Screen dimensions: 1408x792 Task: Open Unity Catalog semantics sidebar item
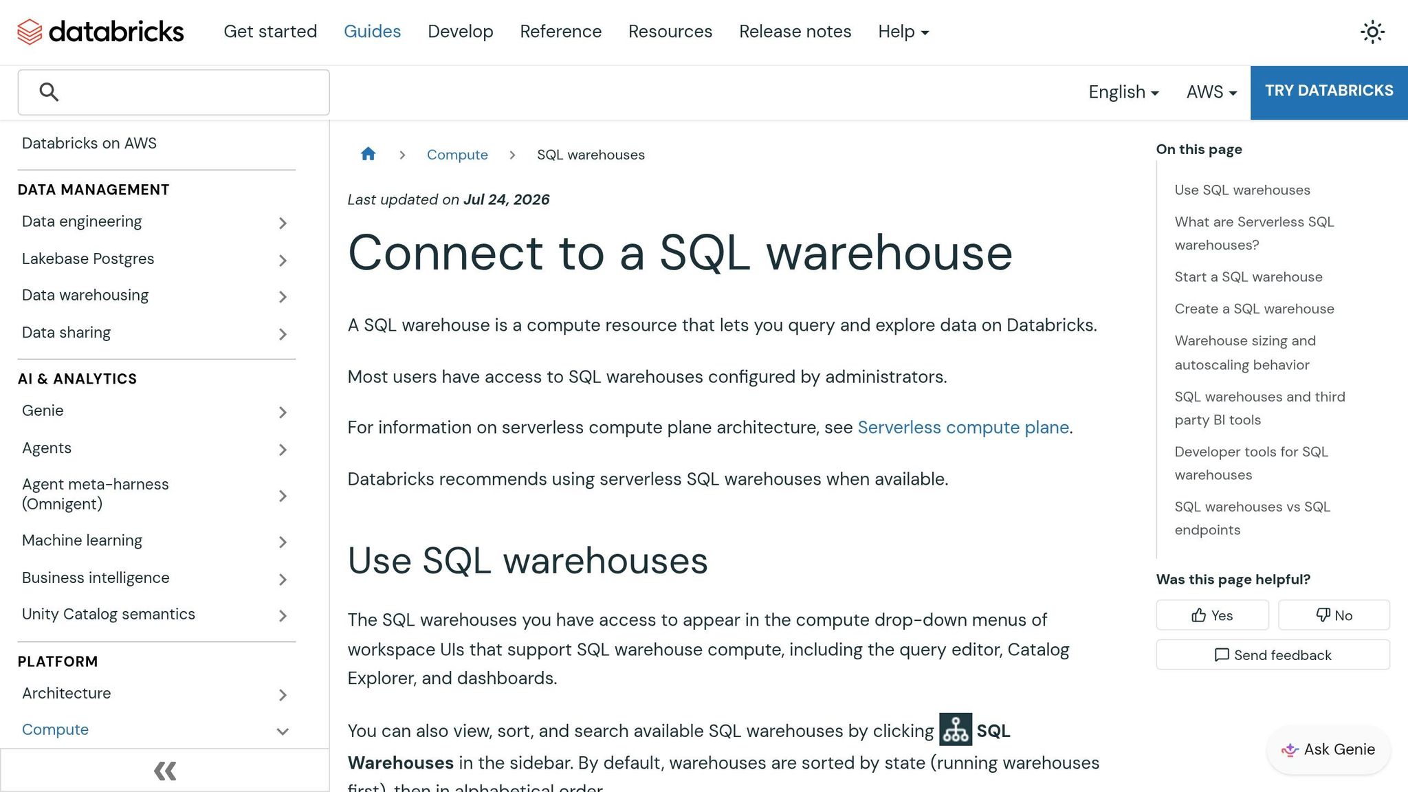pos(109,614)
